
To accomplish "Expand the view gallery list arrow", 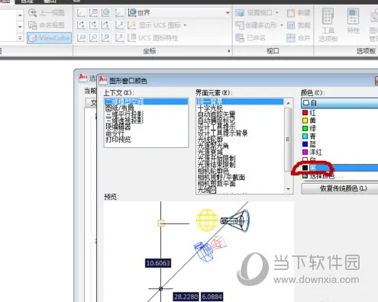I will coord(20,38).
